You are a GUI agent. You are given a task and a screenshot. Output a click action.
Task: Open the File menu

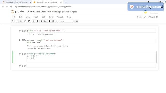pyautogui.click(x=14, y=17)
